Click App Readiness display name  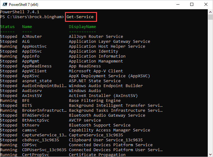coord(85,66)
